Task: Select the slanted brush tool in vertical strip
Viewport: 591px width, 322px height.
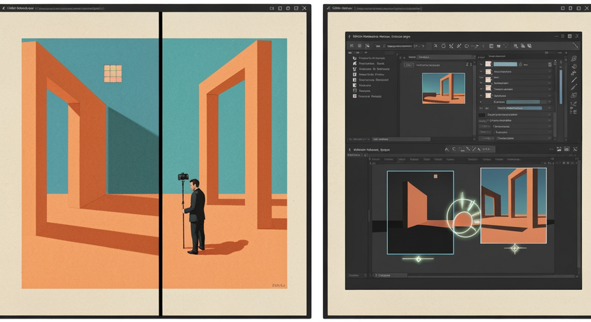Action: 574,88
